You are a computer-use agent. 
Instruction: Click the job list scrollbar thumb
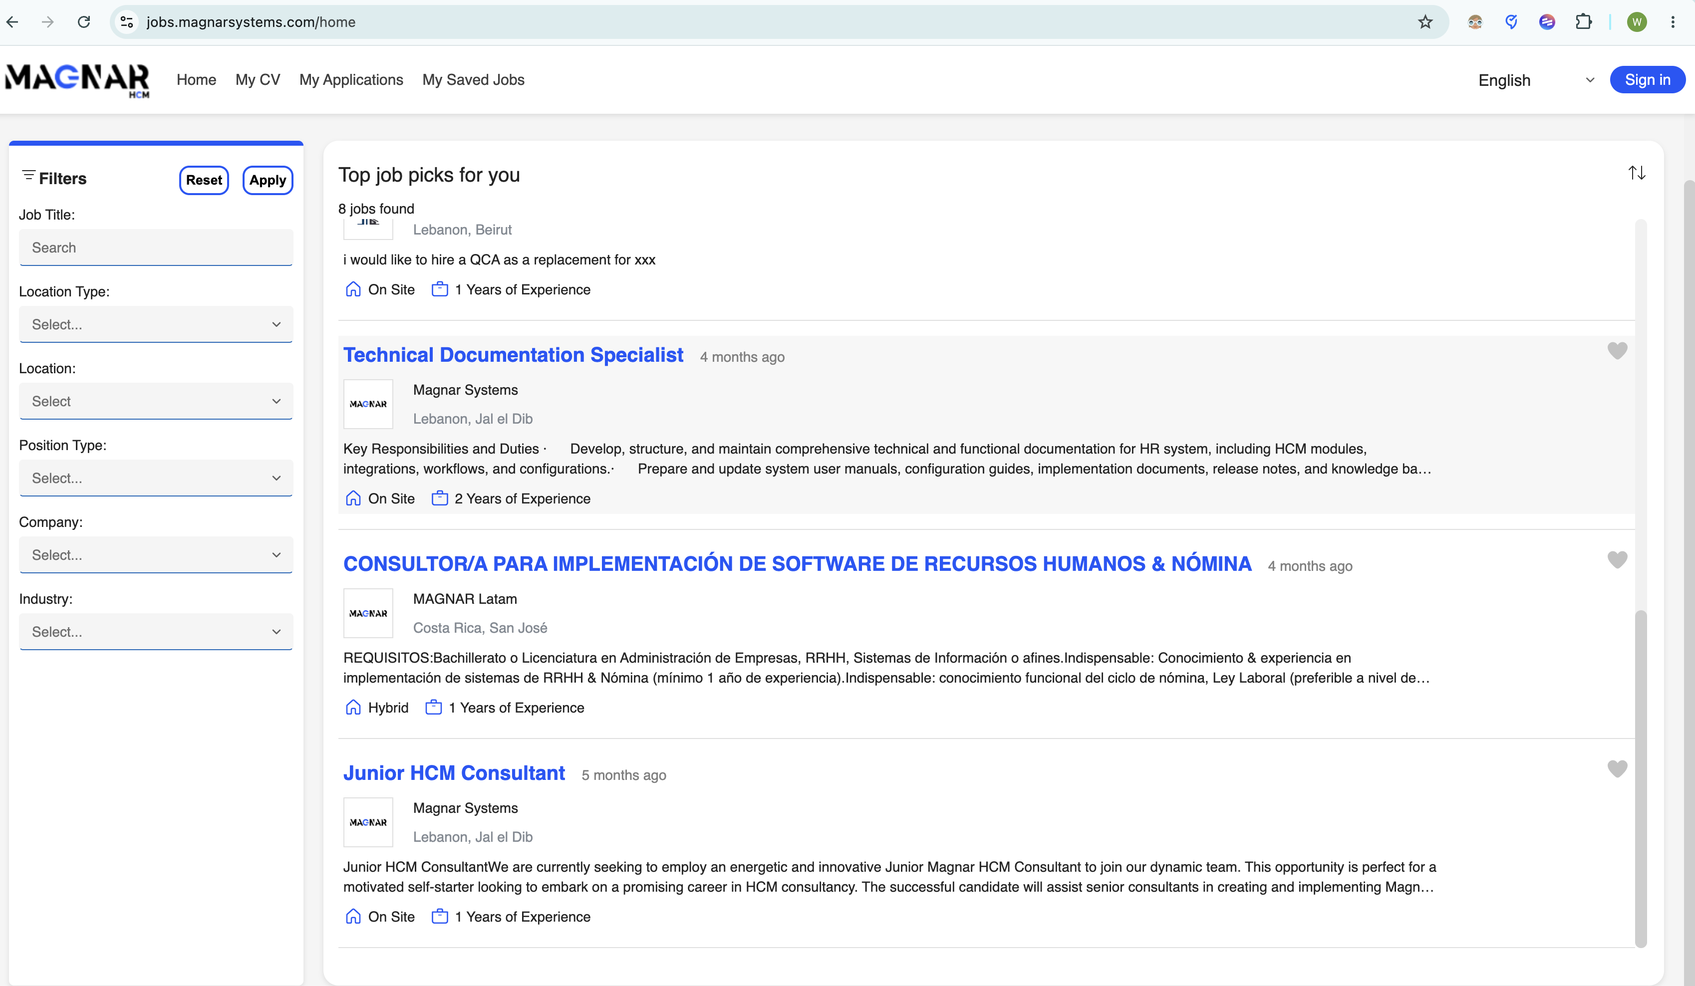(x=1641, y=778)
